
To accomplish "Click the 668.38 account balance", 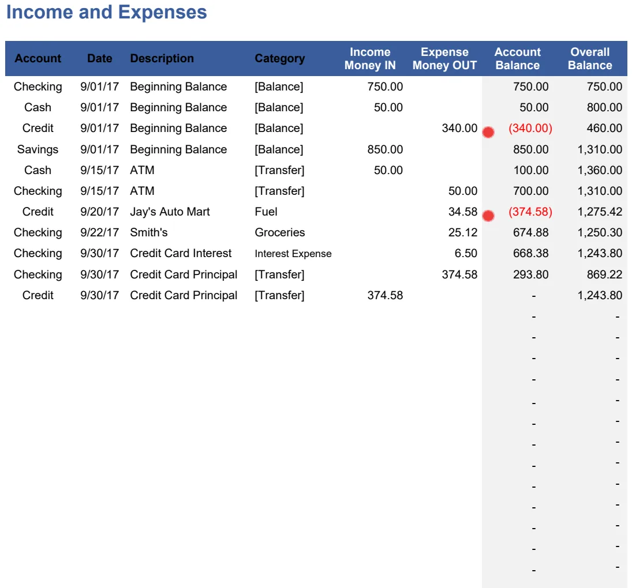I will (x=531, y=253).
